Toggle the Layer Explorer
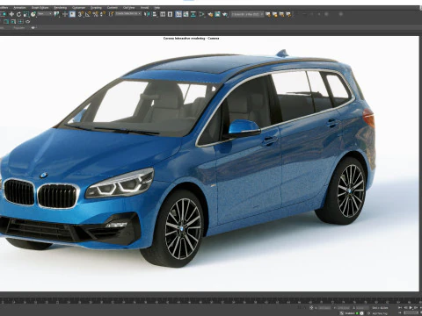 (x=170, y=14)
